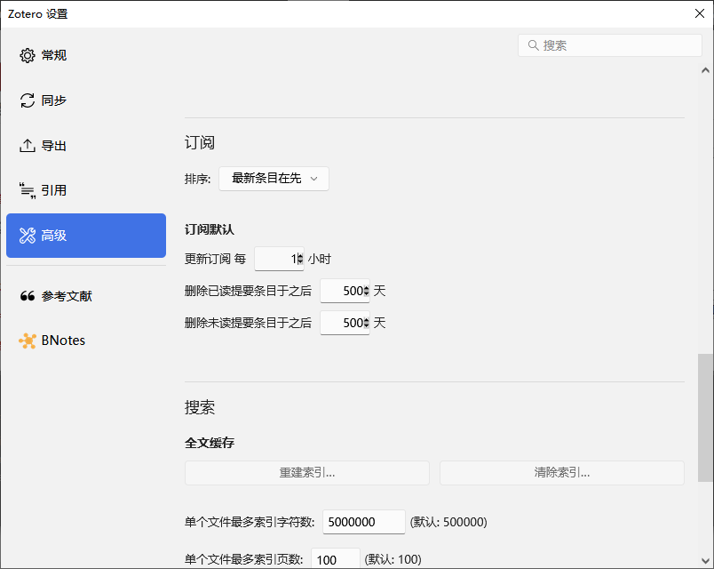Click stepper arrows for 删除未读提要条目 days
The height and width of the screenshot is (569, 714).
click(x=366, y=323)
